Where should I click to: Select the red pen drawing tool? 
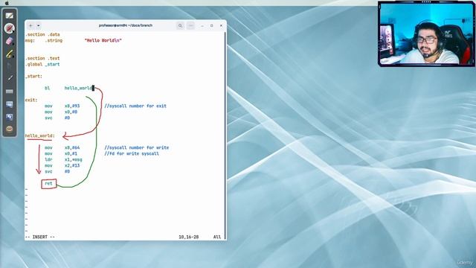[10, 28]
